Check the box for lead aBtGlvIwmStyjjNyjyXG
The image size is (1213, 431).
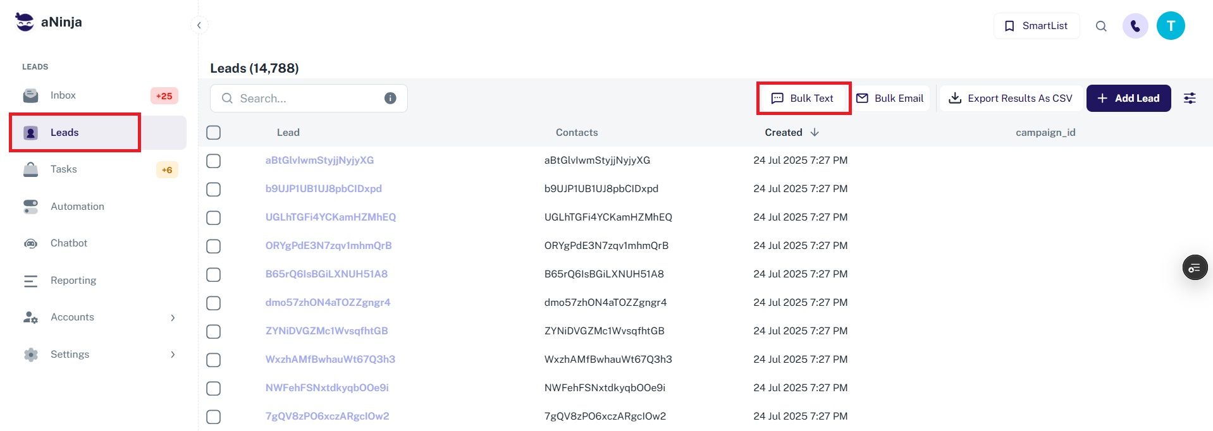coord(214,161)
